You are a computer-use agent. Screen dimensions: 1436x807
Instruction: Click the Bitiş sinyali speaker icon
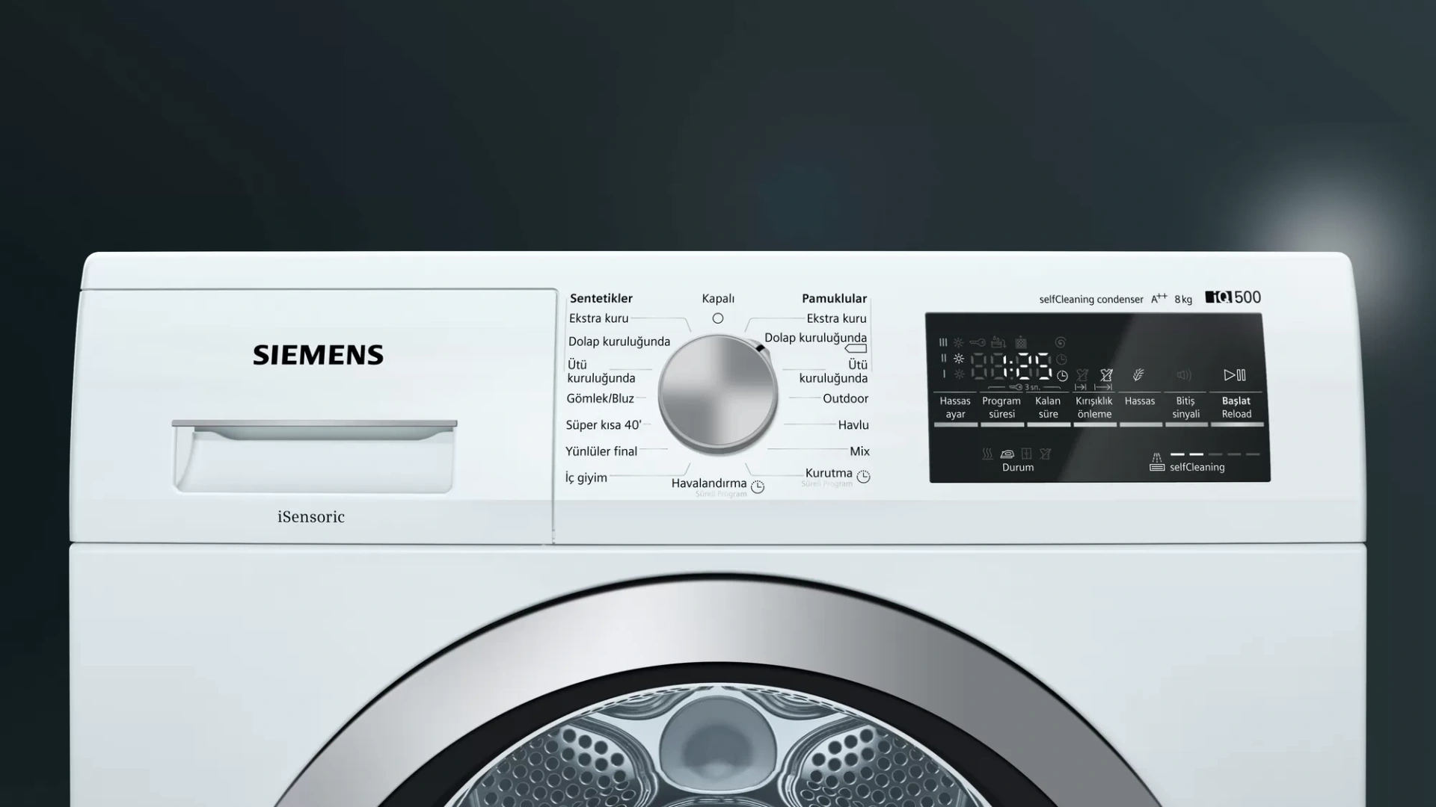click(x=1184, y=375)
